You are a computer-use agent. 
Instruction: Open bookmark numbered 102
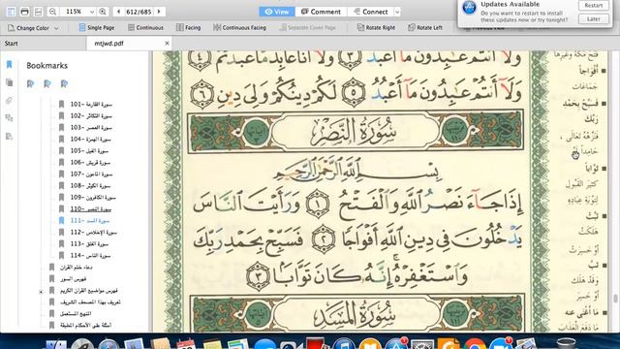pos(91,116)
